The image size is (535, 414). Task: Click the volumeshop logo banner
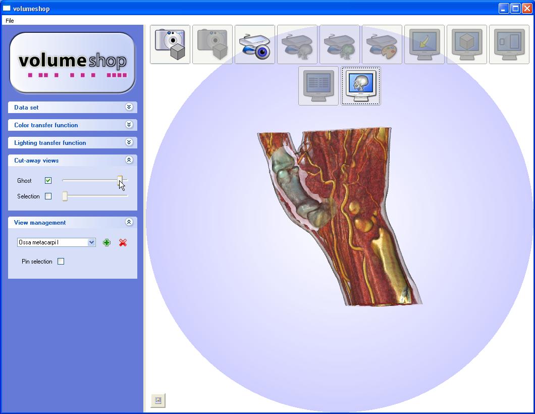click(72, 63)
